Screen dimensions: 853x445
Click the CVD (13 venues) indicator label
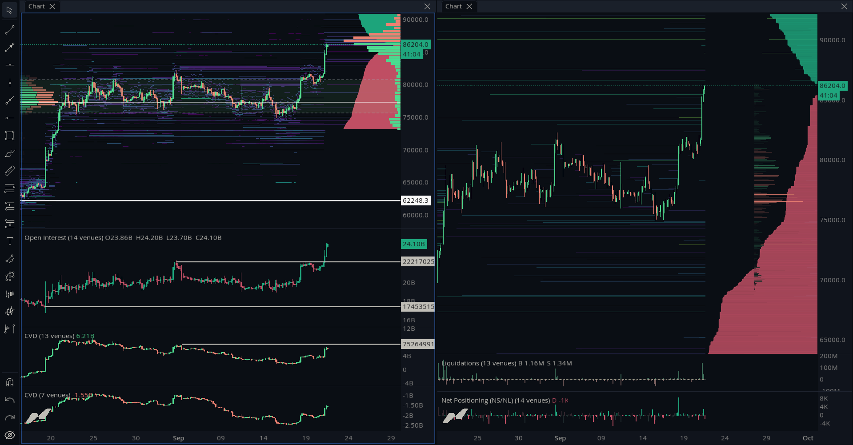[49, 336]
